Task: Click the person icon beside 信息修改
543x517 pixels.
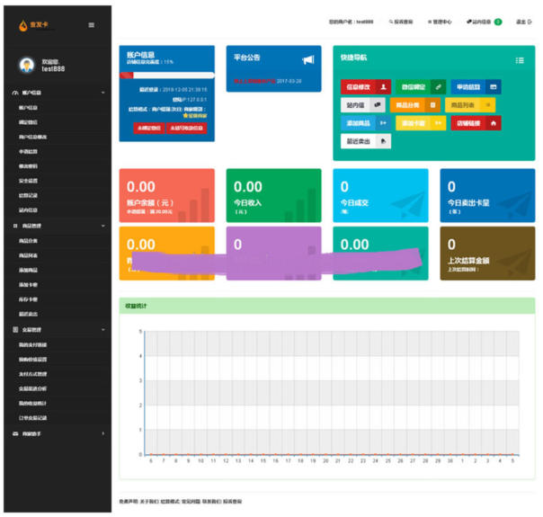Action: tap(384, 87)
